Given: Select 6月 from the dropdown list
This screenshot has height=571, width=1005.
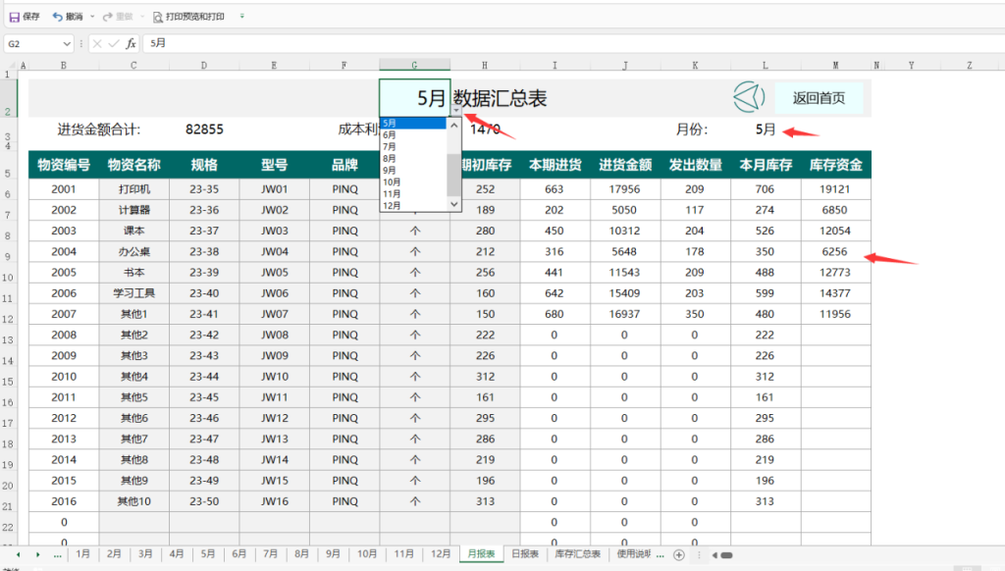Looking at the screenshot, I should [413, 134].
